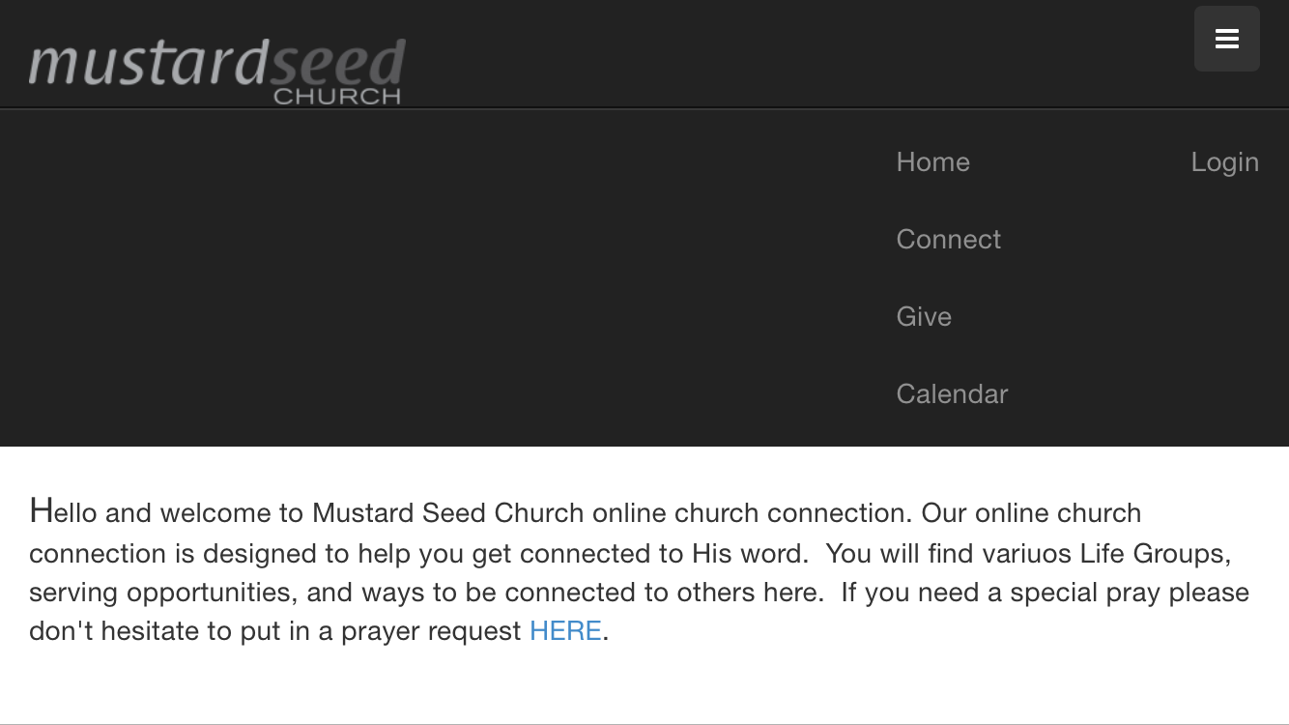Collapse the hamburger navigation menu

click(1226, 39)
